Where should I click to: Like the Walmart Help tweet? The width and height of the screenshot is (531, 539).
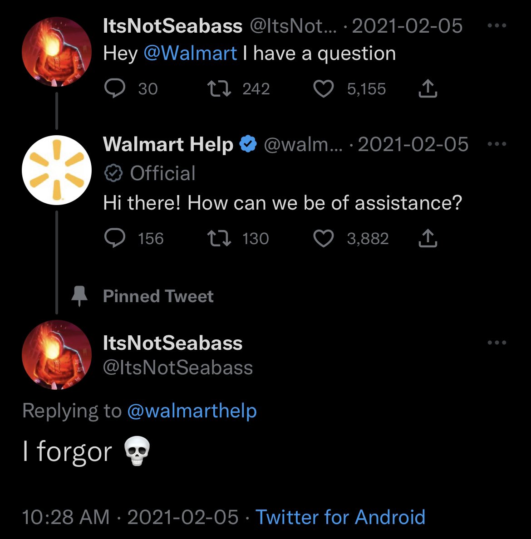pyautogui.click(x=324, y=239)
